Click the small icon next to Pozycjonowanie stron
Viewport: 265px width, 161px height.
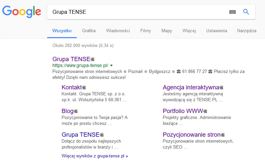point(222,135)
